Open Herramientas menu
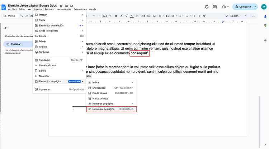This screenshot has height=151, width=269. tap(64, 9)
